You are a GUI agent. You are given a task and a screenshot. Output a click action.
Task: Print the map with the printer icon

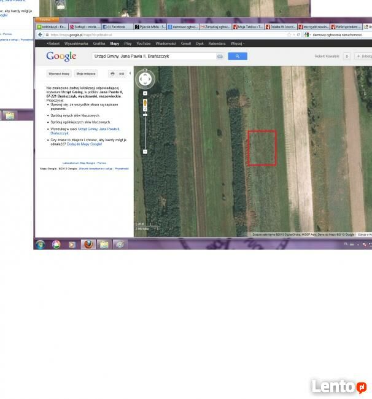112,74
